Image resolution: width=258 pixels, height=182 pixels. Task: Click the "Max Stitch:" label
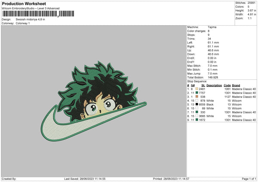(194, 66)
